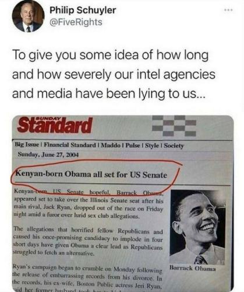
Task: Click the paragraph starting "Ryan's campaign began"
Action: tap(87, 277)
